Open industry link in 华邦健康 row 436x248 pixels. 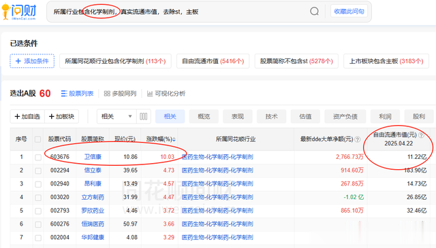(x=217, y=237)
